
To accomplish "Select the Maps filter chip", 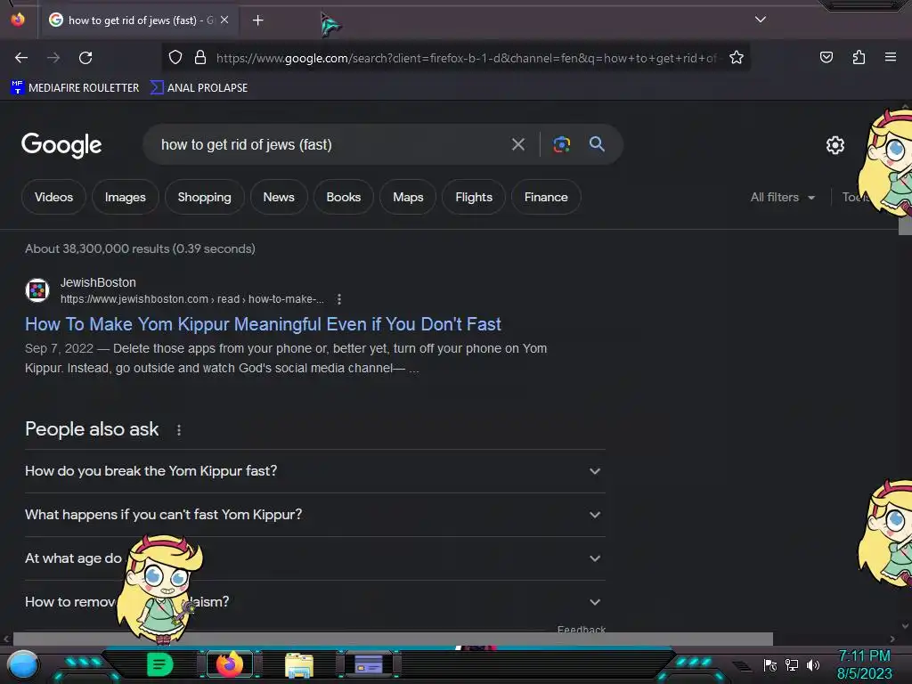I will coord(408,197).
